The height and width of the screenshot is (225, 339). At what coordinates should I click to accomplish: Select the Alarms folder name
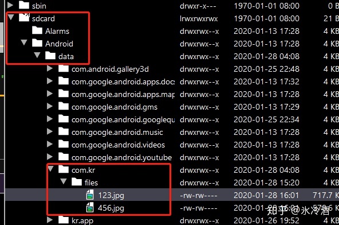click(x=57, y=31)
